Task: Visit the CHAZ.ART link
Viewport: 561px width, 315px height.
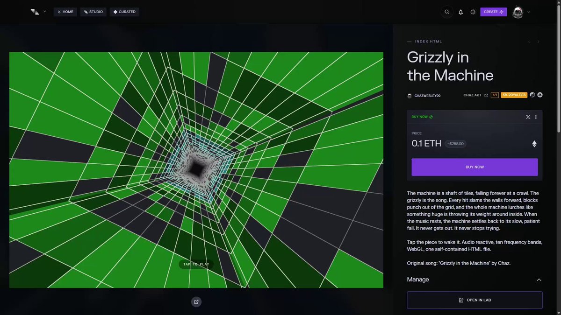Action: click(x=473, y=95)
